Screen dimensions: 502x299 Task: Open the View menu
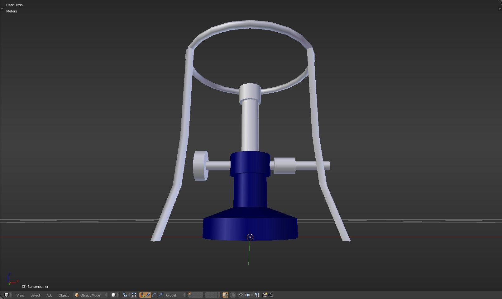click(20, 295)
